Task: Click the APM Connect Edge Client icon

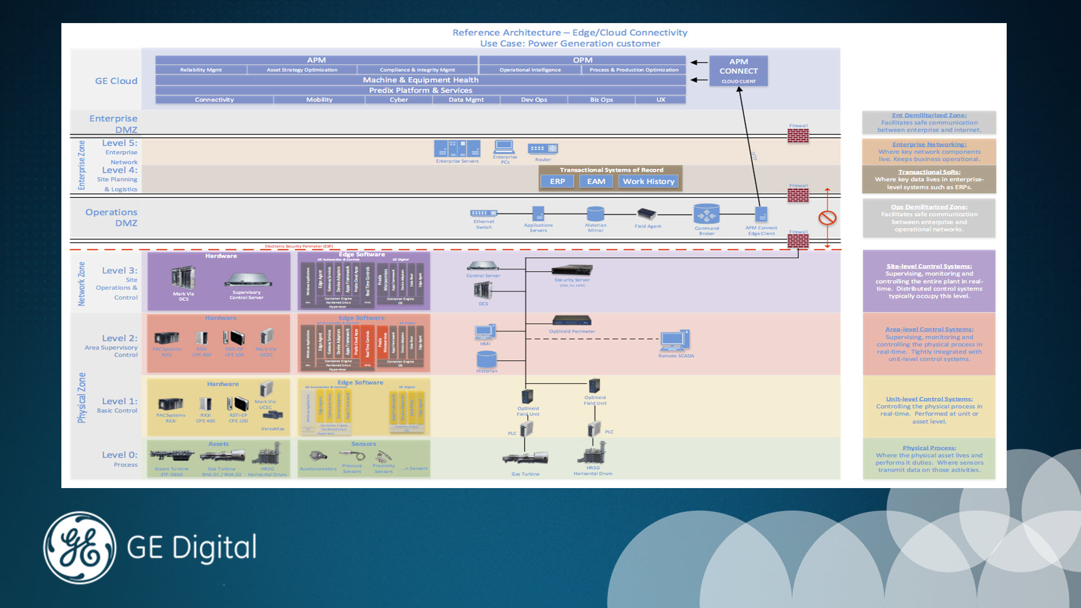Action: click(761, 214)
